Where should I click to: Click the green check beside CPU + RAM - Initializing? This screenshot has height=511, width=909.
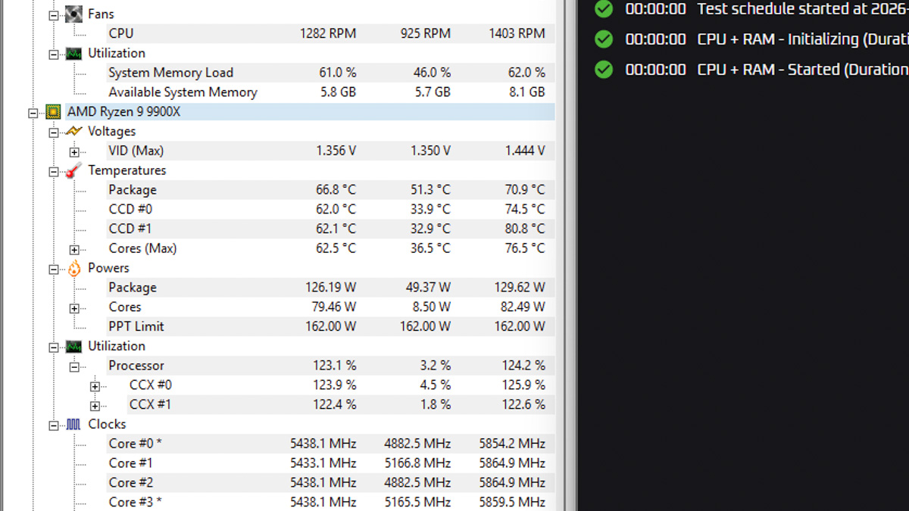604,39
